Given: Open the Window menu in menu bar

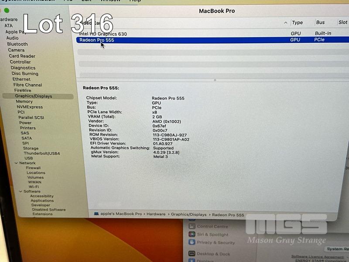Looking at the screenshot, I should click(x=110, y=1).
